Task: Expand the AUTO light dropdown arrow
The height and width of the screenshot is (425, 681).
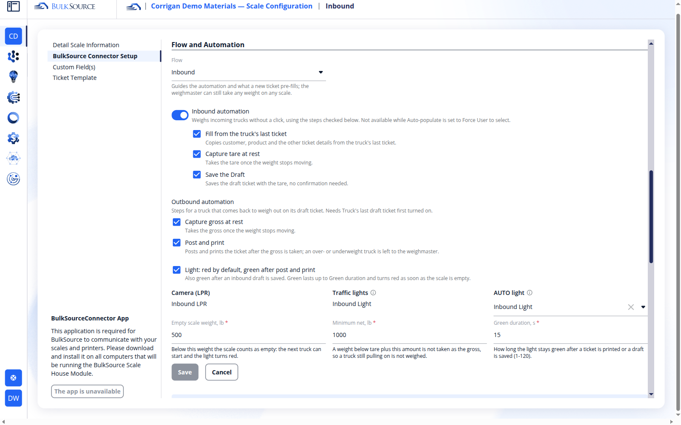Action: 643,307
